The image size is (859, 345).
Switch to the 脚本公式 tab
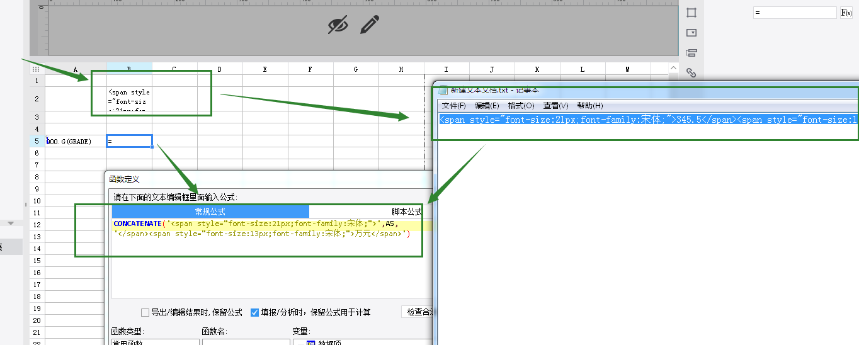pos(407,212)
